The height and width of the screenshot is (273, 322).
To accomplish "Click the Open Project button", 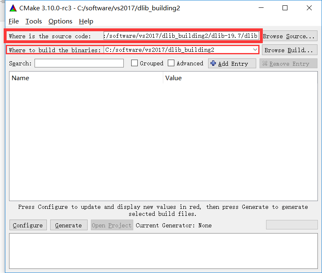I will pyautogui.click(x=112, y=225).
